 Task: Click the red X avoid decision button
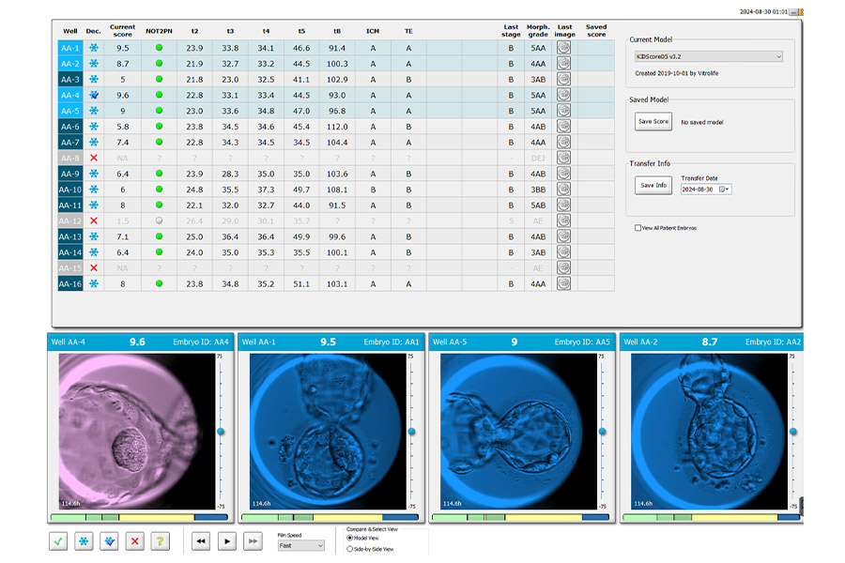135,541
